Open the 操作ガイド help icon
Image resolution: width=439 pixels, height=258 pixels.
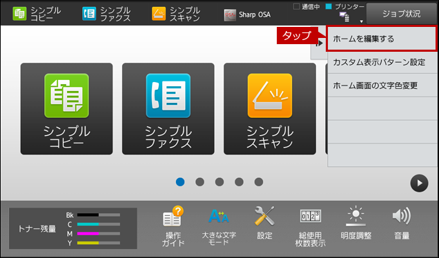coord(173,226)
